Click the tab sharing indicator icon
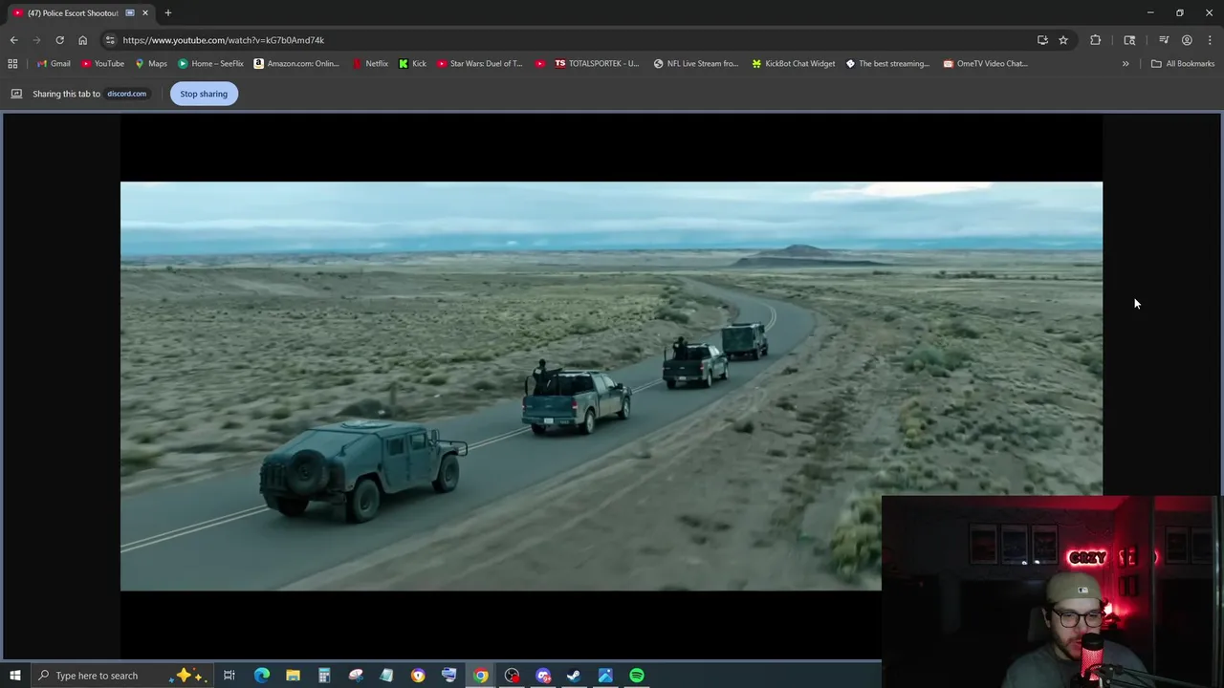The image size is (1224, 688). (130, 13)
